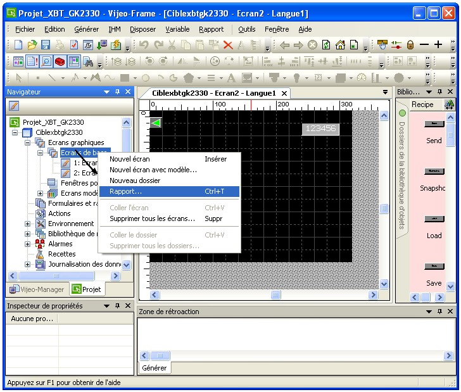
Task: Collapse the Ciblexbtgk2330 tree node
Action: (x=15, y=132)
